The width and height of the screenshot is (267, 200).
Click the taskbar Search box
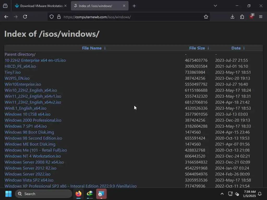(44, 194)
